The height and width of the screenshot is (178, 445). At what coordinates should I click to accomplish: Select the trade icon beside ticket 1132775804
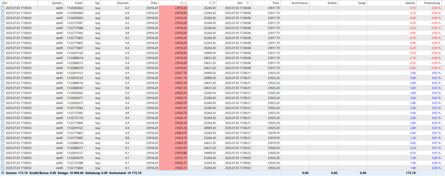[3, 168]
